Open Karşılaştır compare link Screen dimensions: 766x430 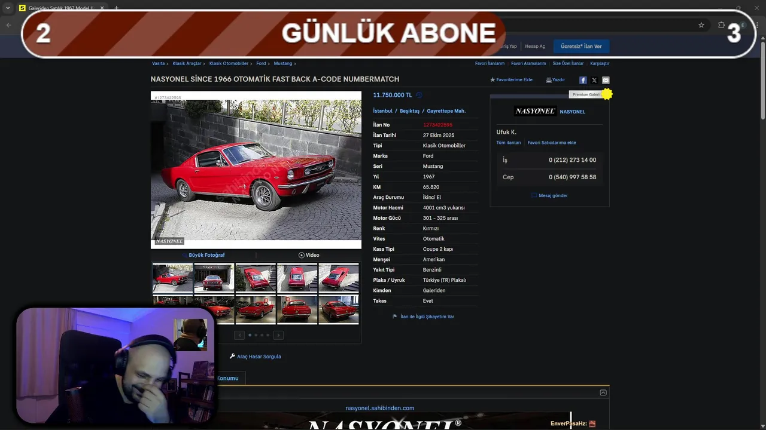tap(600, 63)
